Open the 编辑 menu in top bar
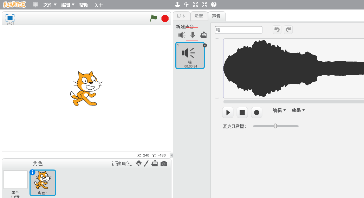This screenshot has height=198, width=364. tap(68, 5)
